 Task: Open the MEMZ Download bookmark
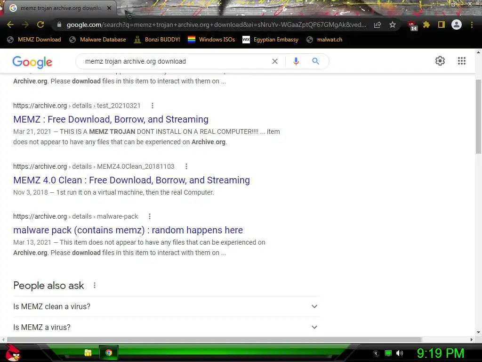34,40
